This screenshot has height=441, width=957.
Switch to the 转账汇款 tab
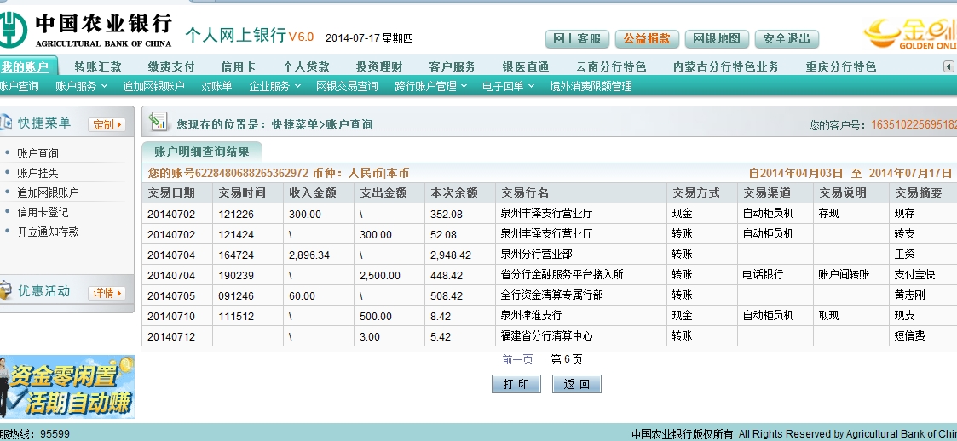(98, 66)
